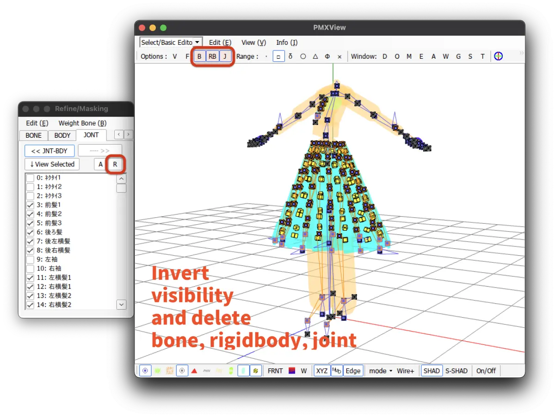This screenshot has height=417, width=555.
Task: Check the 0: ネクタイ1 joint checkbox
Action: tap(30, 178)
